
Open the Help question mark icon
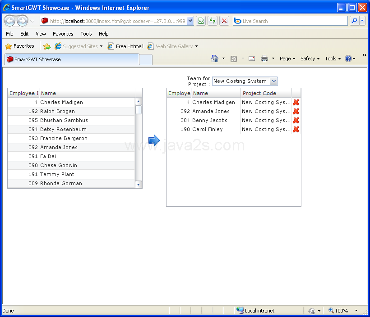tap(348, 59)
